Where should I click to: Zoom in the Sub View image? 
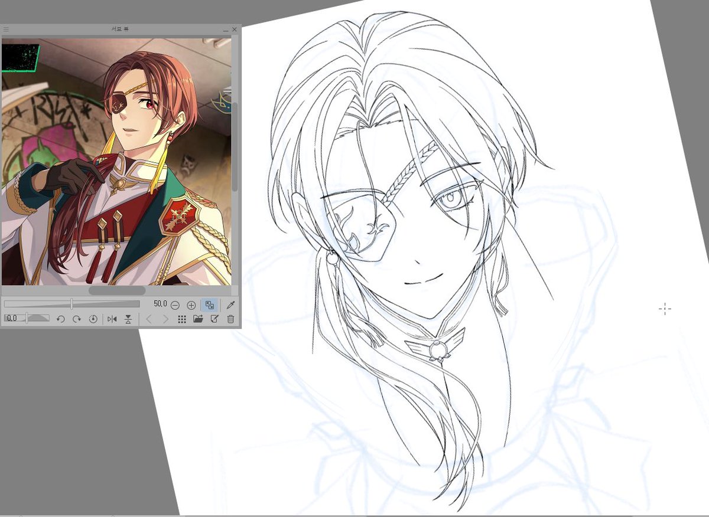coord(191,305)
